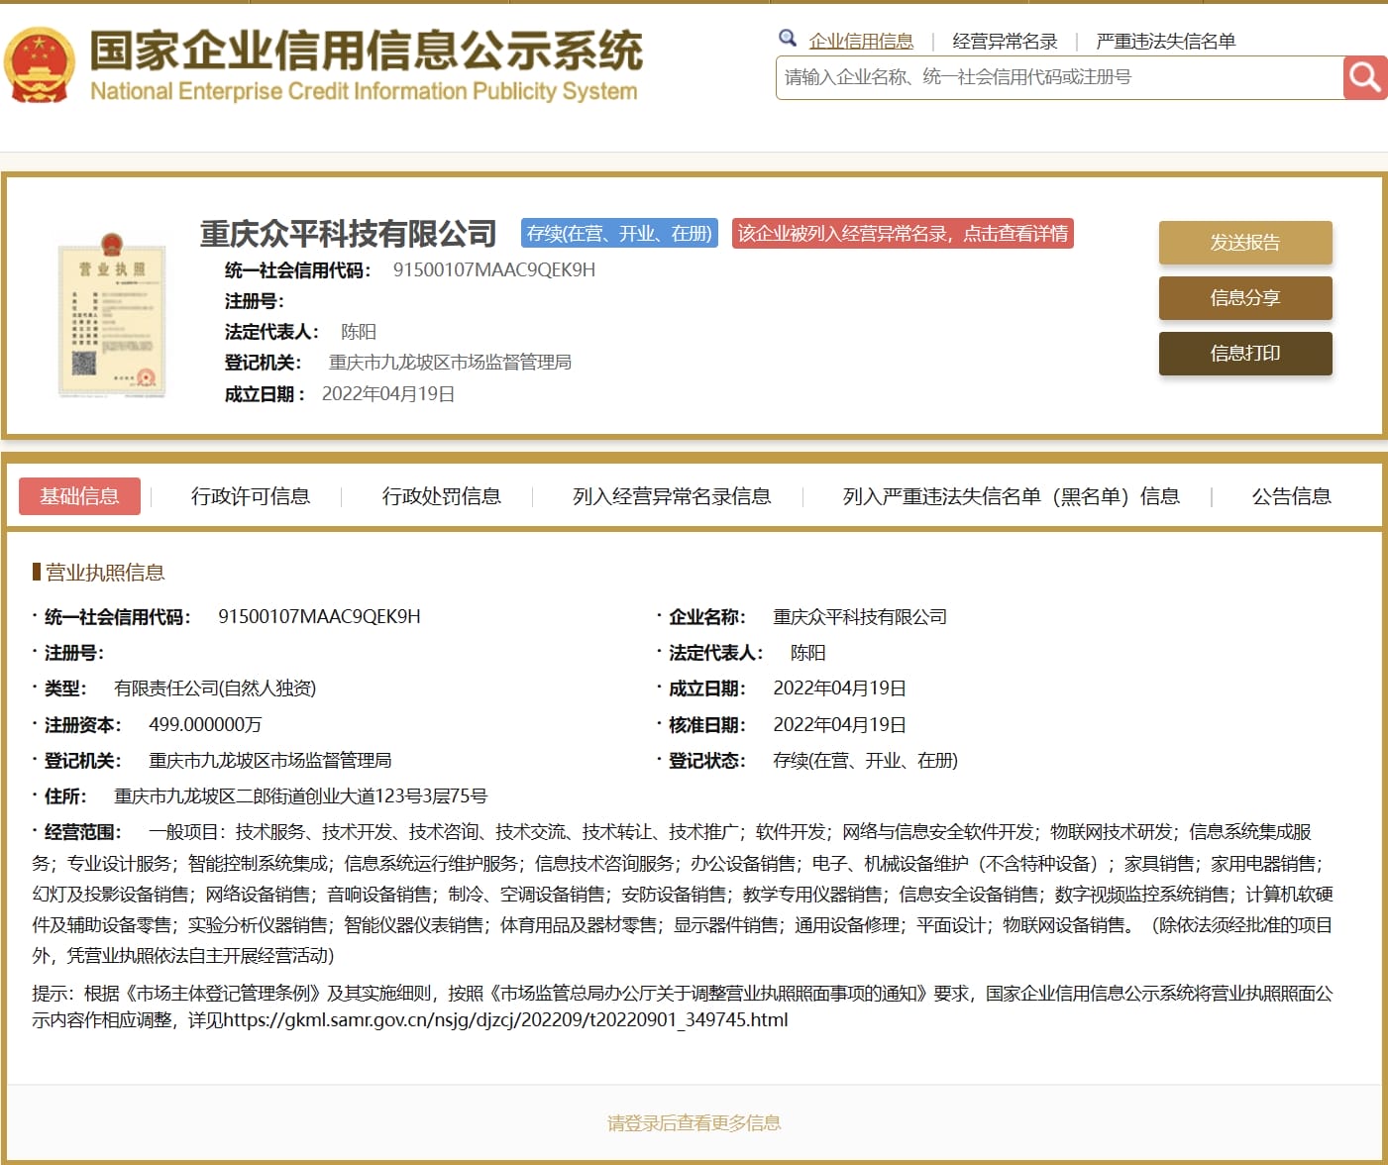
Task: Click the 信息分享 button
Action: tap(1244, 298)
